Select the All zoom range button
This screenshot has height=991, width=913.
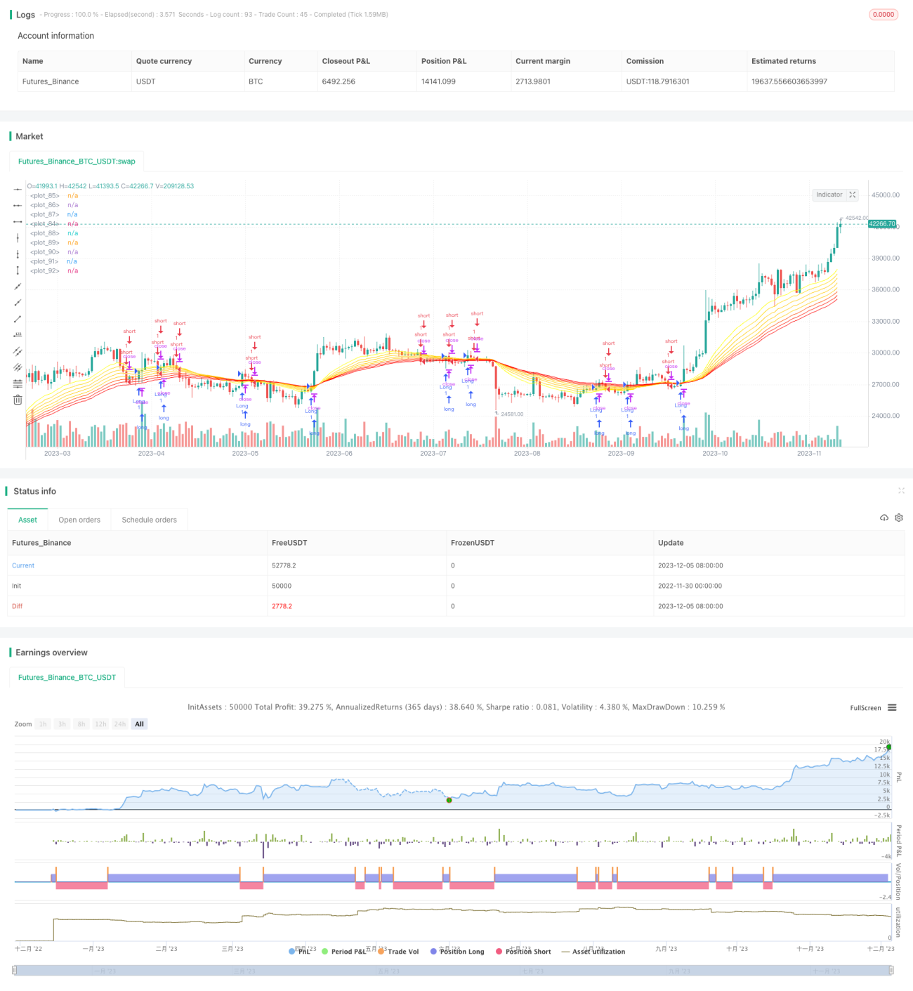point(139,724)
